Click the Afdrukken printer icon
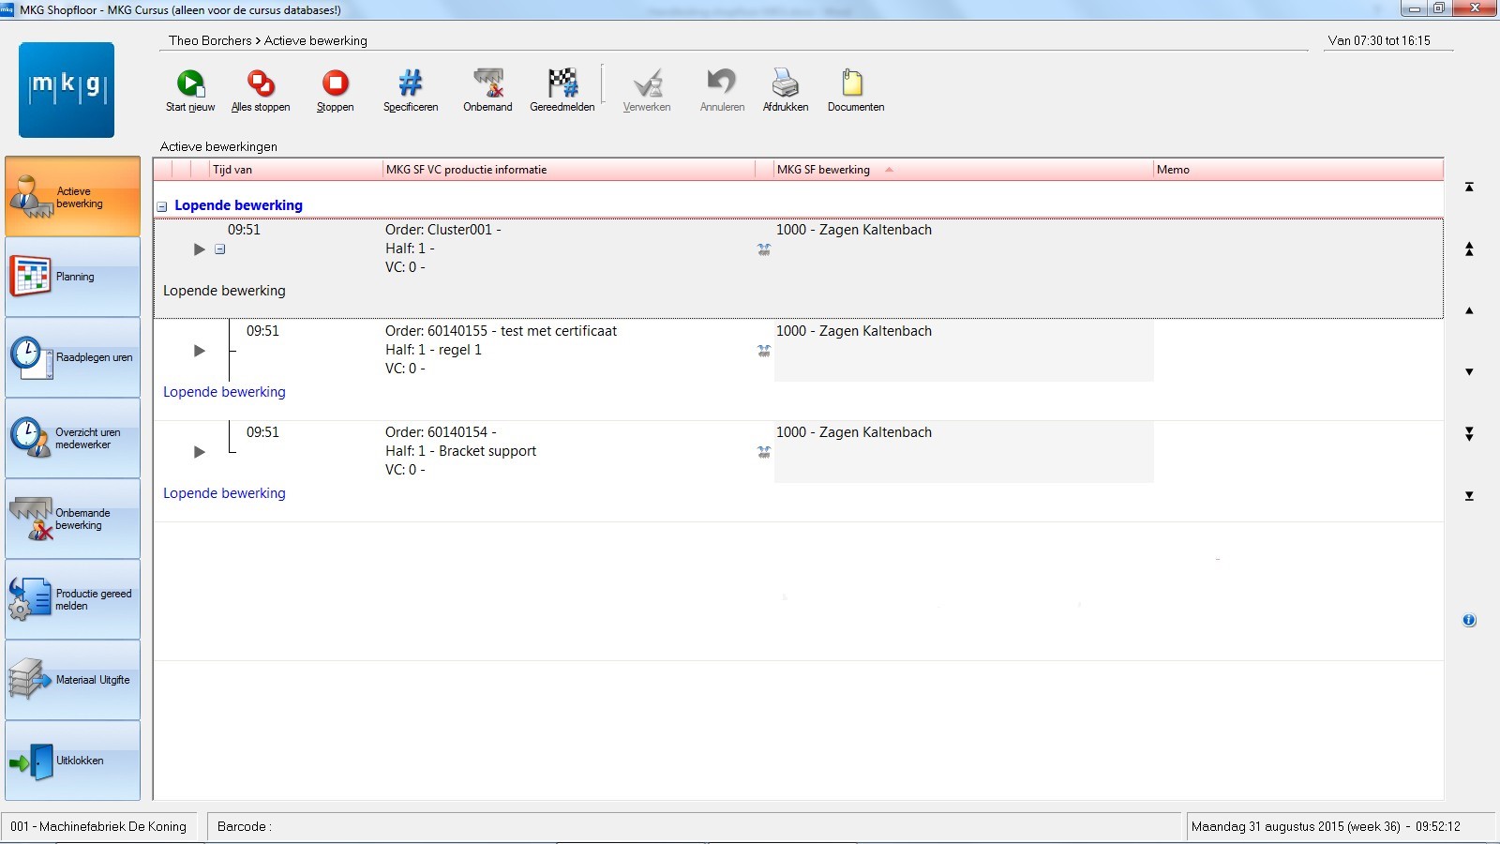Image resolution: width=1500 pixels, height=844 pixels. pyautogui.click(x=786, y=83)
